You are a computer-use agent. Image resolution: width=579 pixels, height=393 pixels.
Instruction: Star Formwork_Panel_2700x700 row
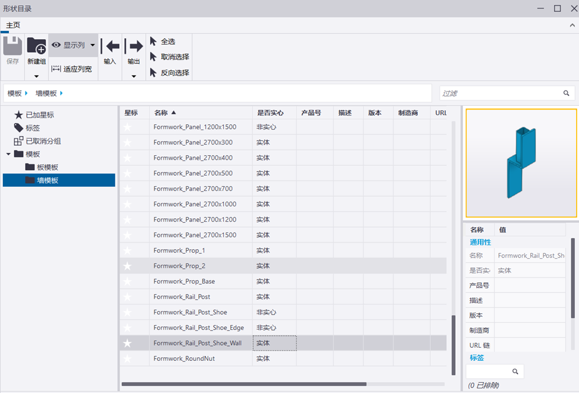coord(127,189)
